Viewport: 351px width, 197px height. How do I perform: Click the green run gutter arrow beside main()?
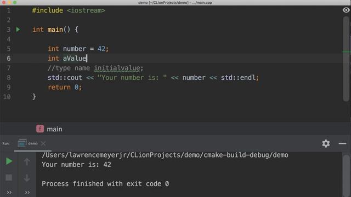coord(18,30)
